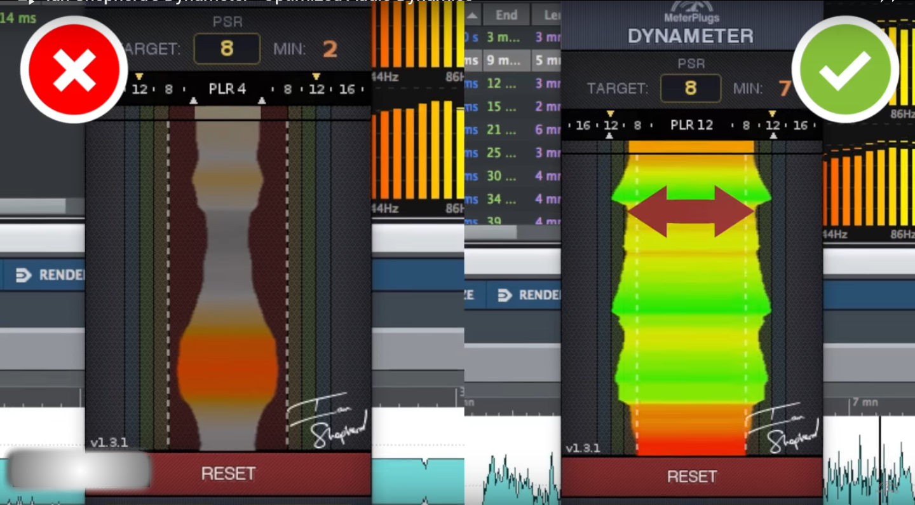Click the Render icon in left panel
915x505 pixels.
(24, 275)
